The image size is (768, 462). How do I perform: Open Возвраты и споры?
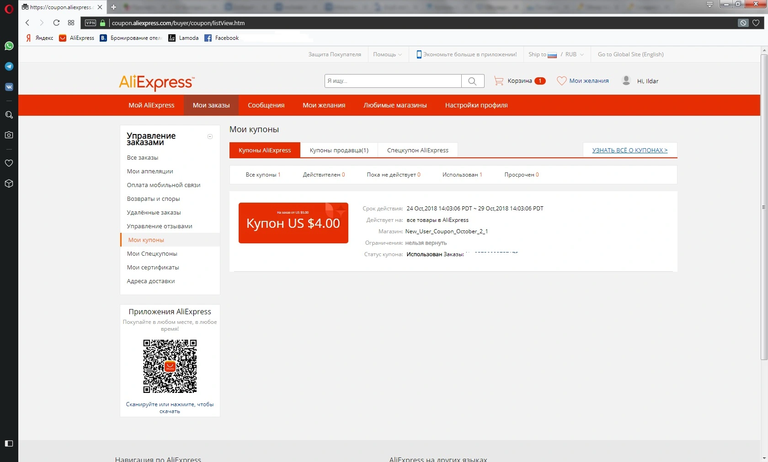[154, 199]
